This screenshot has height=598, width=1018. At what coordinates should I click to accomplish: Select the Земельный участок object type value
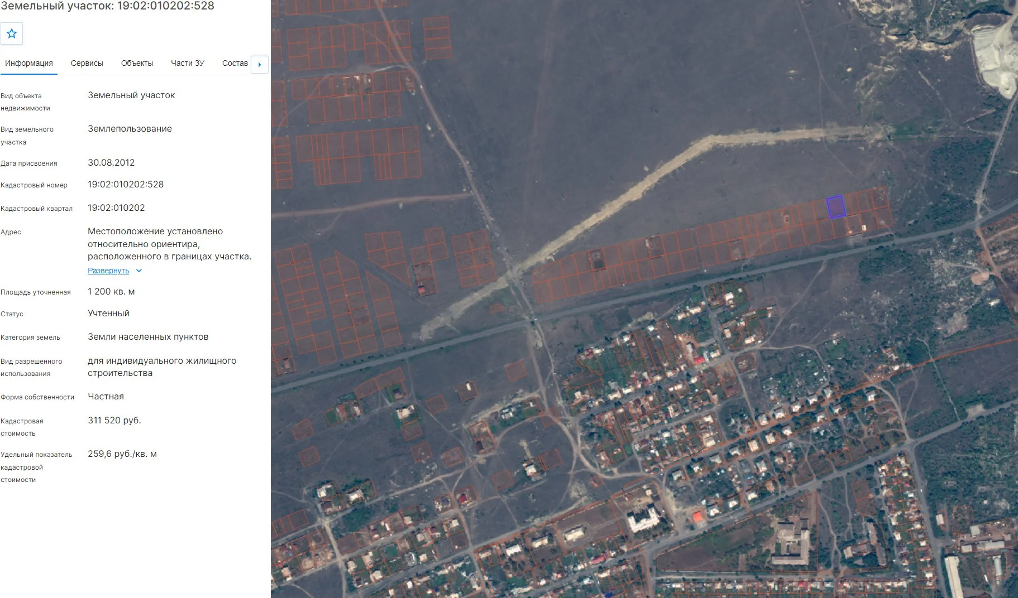[x=131, y=95]
